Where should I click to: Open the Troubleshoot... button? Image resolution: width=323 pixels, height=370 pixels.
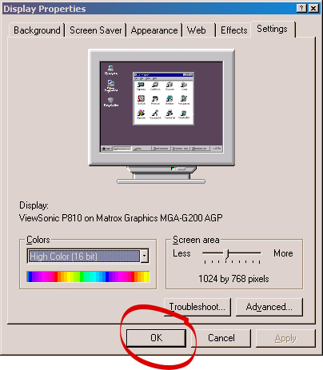197,307
